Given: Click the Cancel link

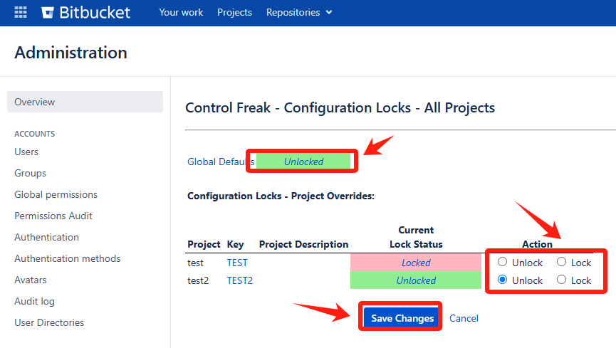Looking at the screenshot, I should point(464,318).
